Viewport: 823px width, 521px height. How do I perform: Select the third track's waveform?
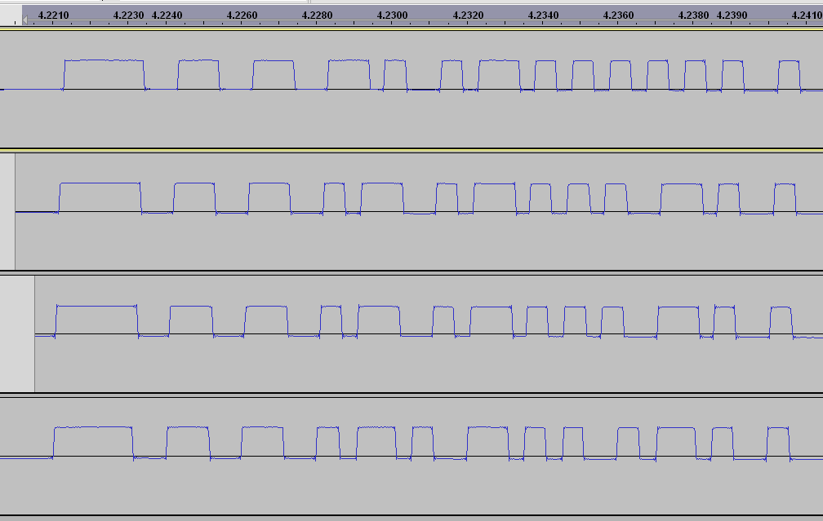(x=429, y=334)
